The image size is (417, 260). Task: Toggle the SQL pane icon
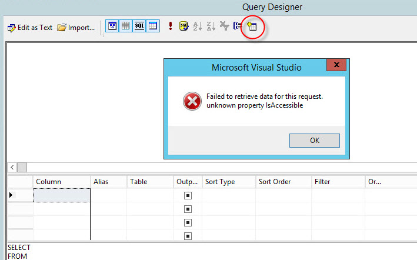pos(139,26)
